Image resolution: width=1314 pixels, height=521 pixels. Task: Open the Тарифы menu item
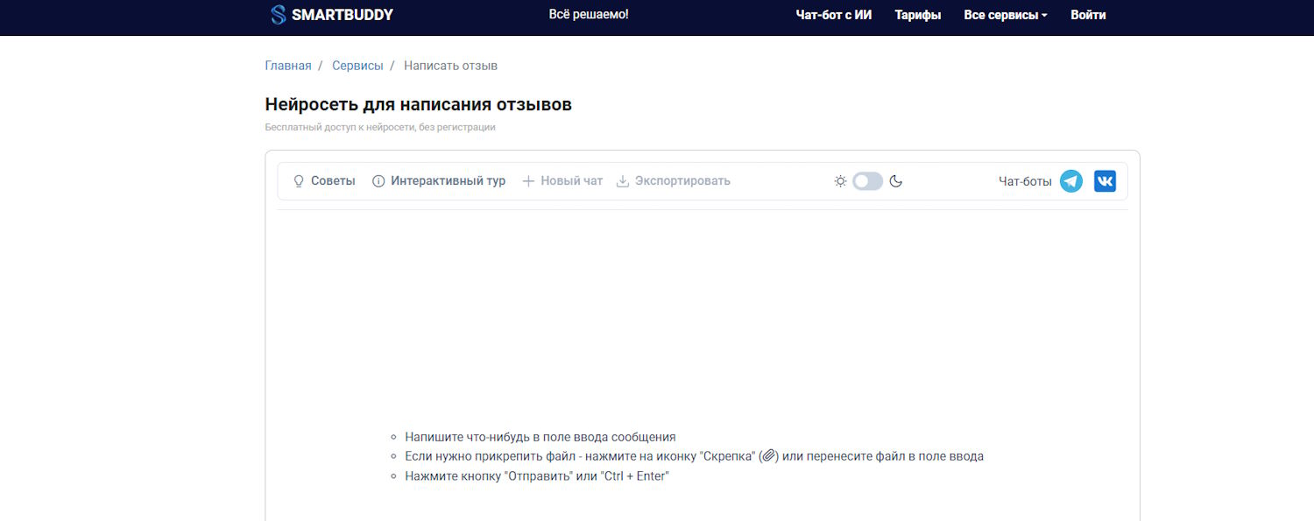pyautogui.click(x=917, y=15)
